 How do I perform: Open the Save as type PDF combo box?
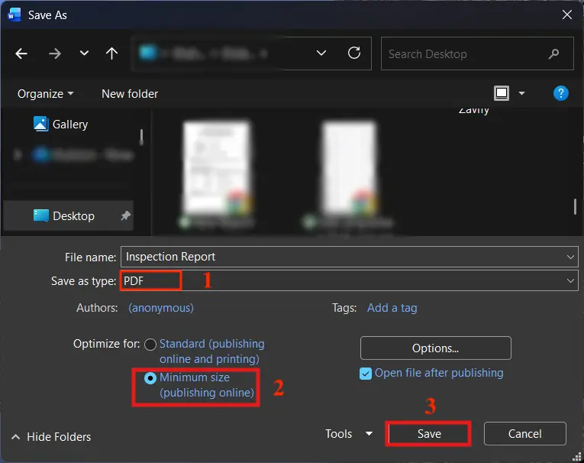[350, 280]
